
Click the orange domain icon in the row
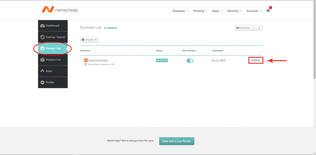click(86, 60)
